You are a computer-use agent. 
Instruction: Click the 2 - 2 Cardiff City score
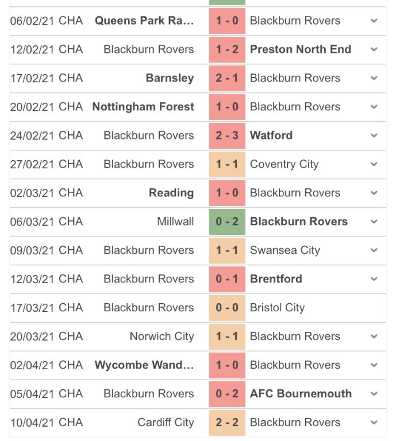(x=227, y=423)
